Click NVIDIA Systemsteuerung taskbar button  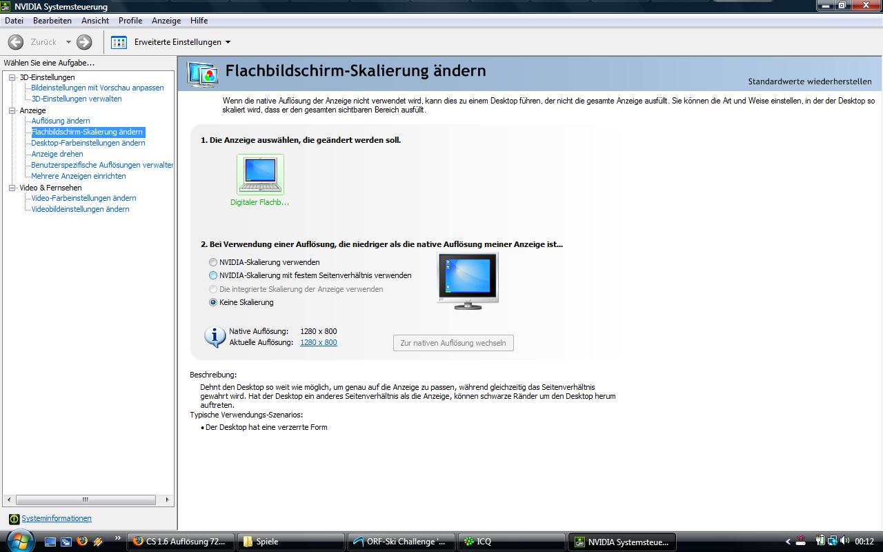point(622,542)
